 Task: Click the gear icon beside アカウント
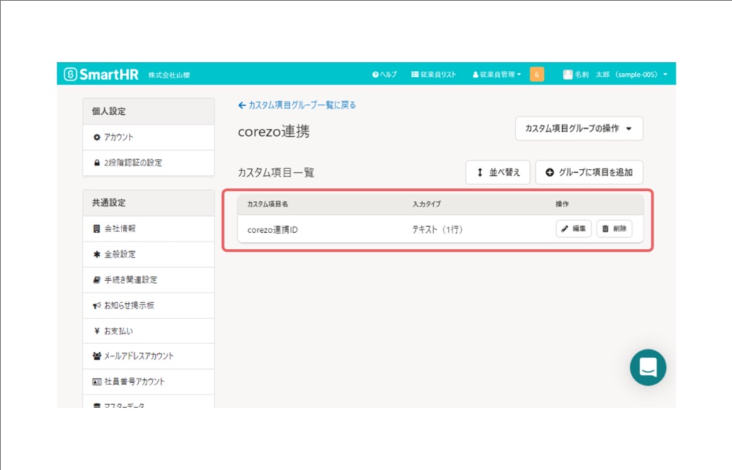tap(97, 137)
